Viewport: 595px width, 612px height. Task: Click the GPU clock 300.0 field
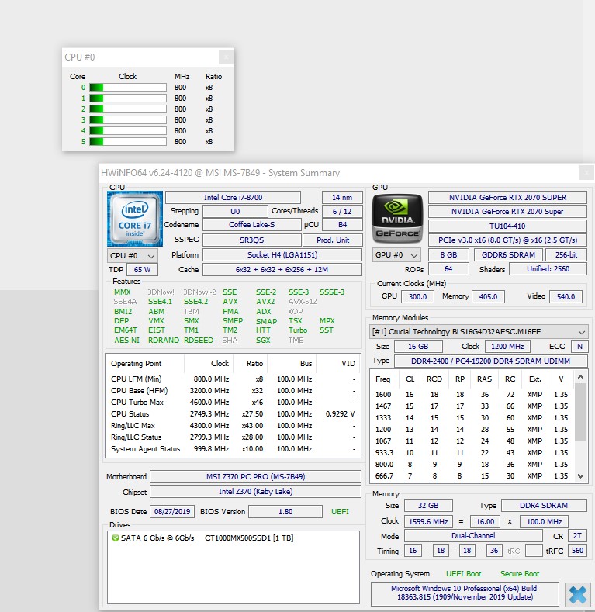pyautogui.click(x=418, y=296)
